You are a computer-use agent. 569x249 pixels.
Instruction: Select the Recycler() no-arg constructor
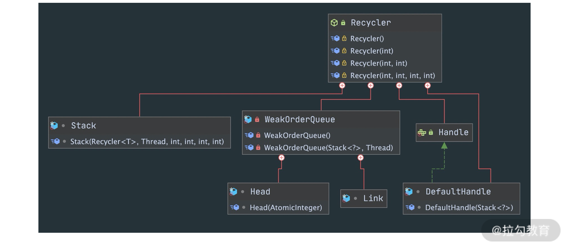click(367, 39)
